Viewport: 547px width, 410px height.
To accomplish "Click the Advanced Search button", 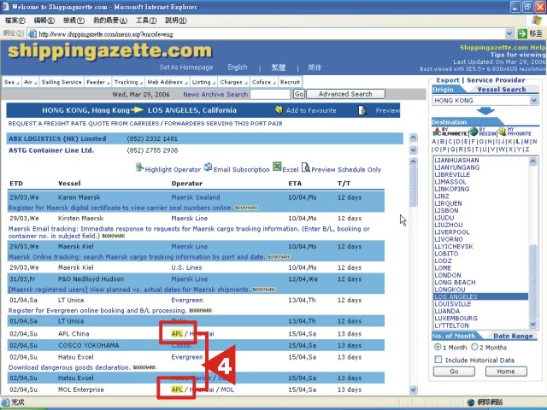I will 345,94.
